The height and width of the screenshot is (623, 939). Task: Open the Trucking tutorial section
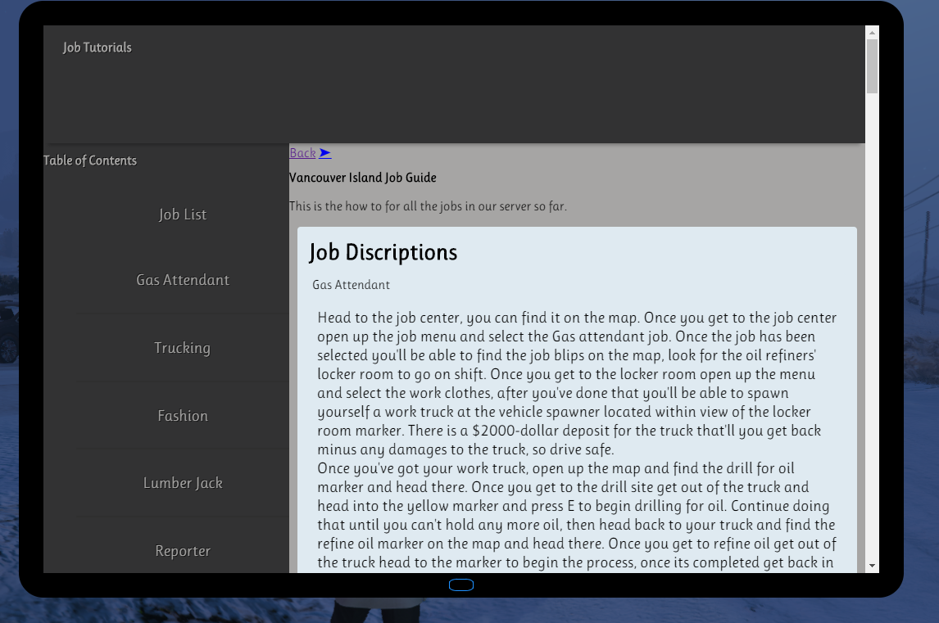point(183,348)
